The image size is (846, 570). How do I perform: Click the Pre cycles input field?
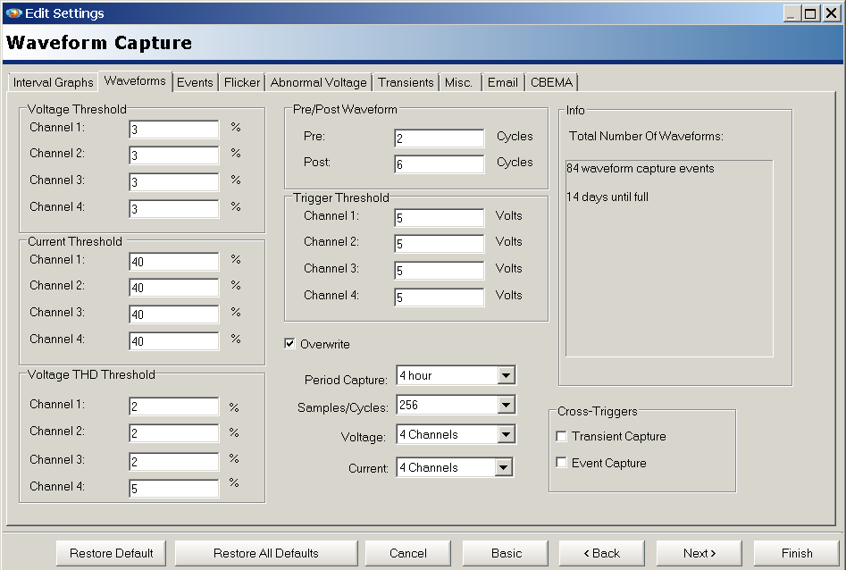pos(439,138)
